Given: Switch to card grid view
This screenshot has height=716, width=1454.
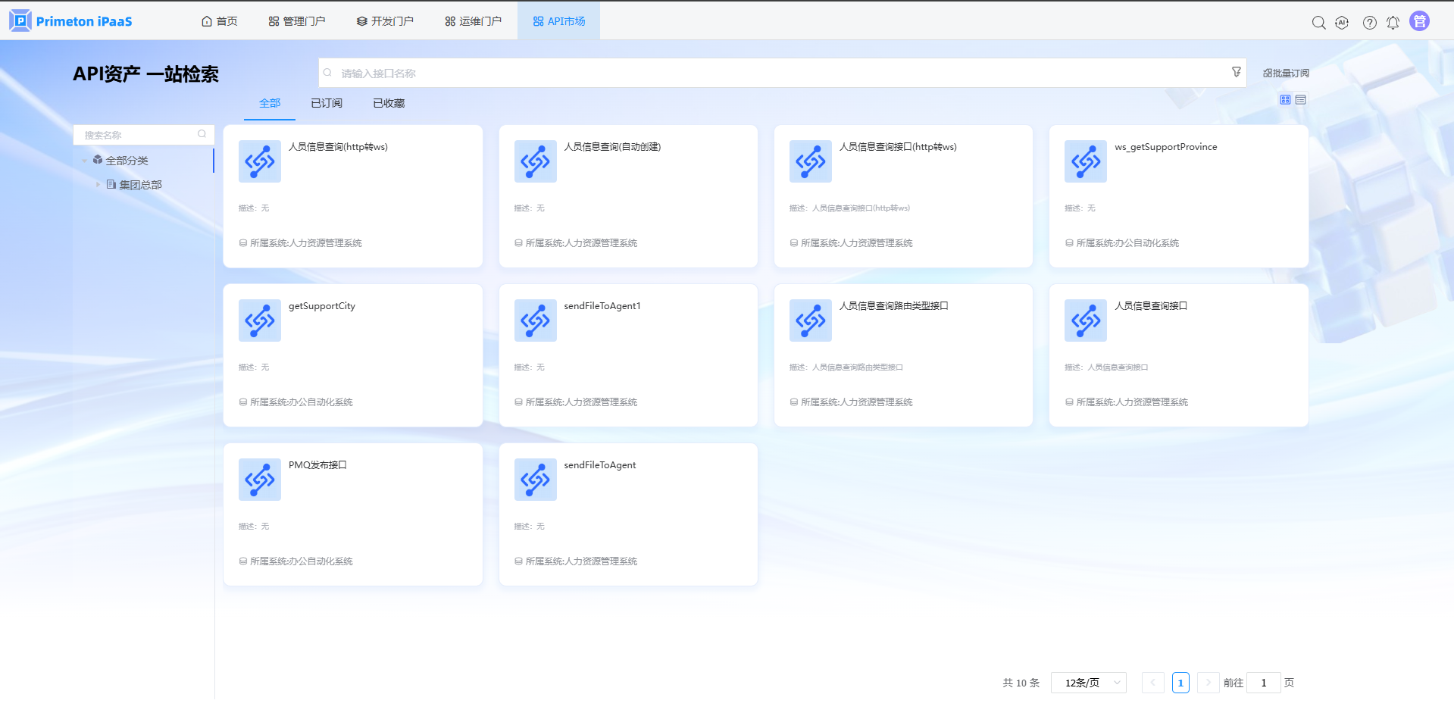Looking at the screenshot, I should 1285,100.
